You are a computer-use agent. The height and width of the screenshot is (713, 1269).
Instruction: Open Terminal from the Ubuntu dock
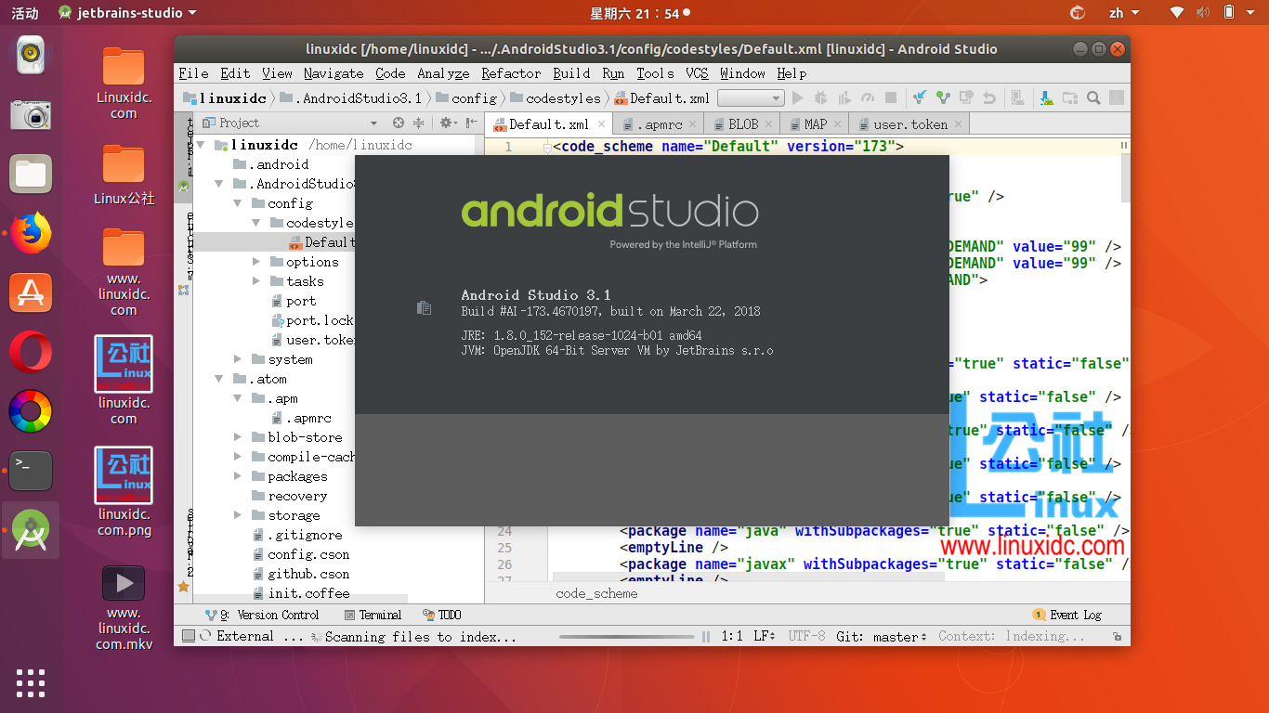31,471
